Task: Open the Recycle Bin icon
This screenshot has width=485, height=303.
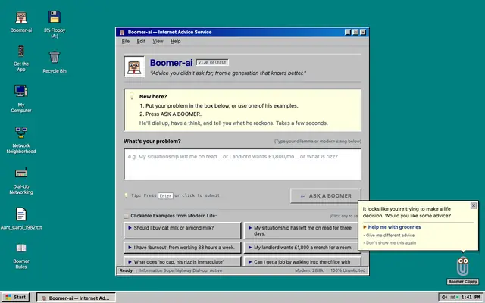Action: (x=55, y=62)
